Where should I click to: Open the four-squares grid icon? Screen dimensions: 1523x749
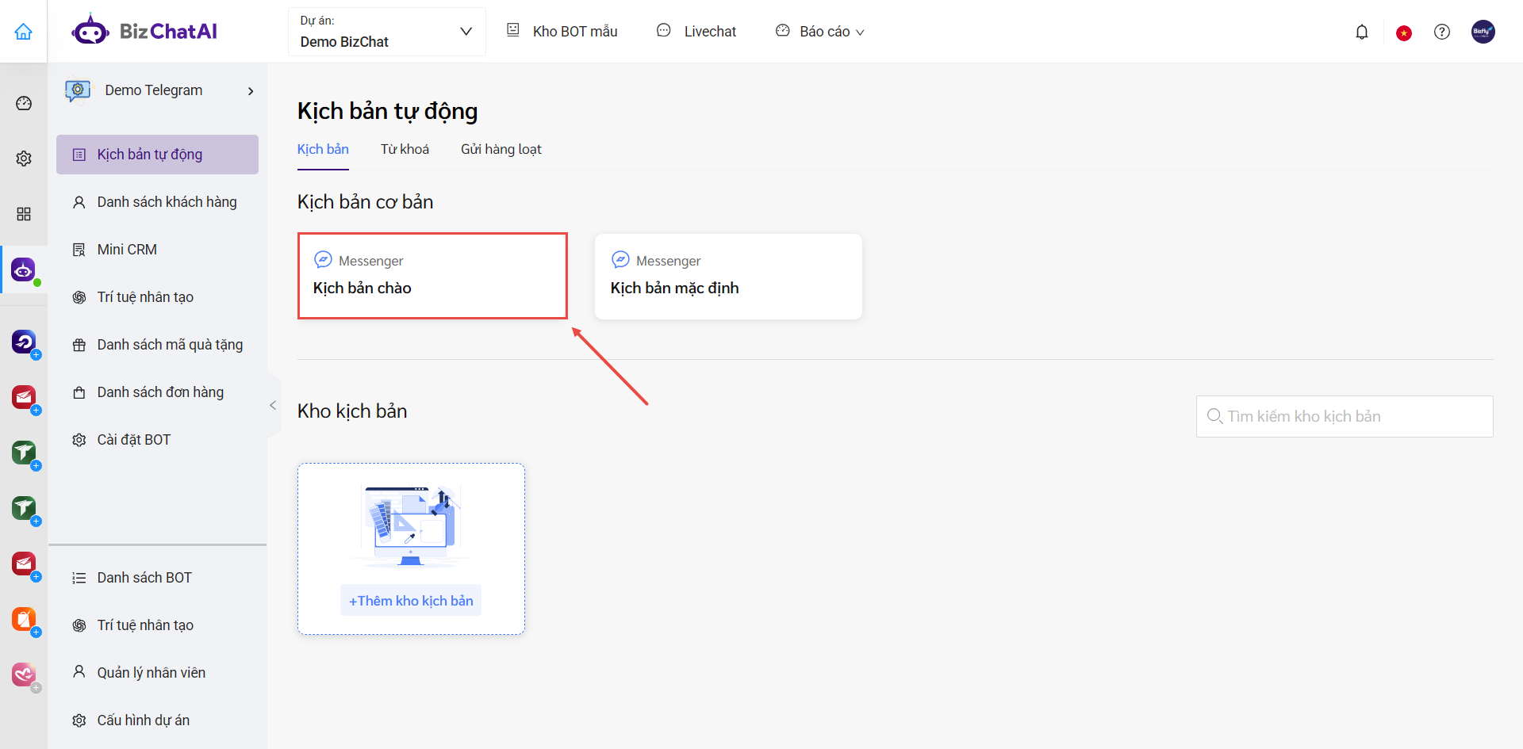click(24, 214)
